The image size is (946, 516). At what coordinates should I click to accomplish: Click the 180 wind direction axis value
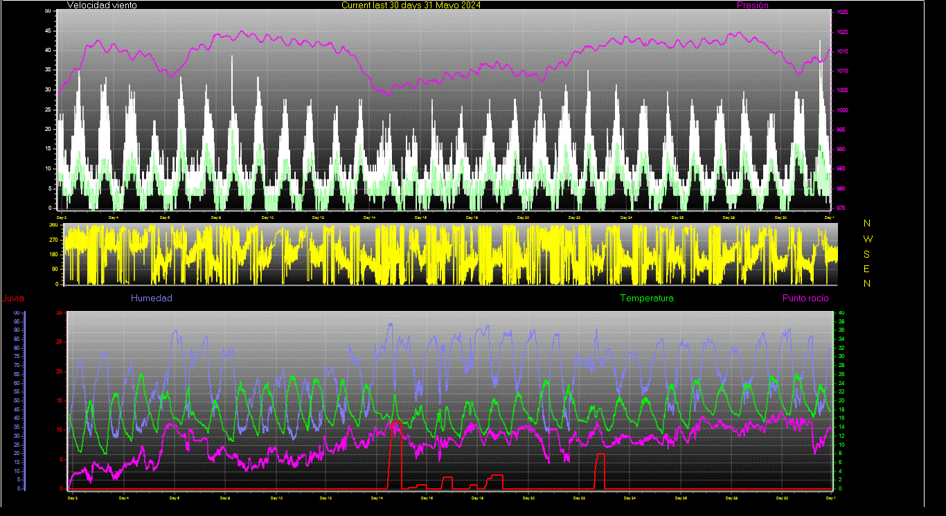(x=53, y=255)
